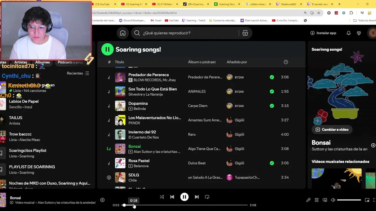Open the user profile avatar
The height and width of the screenshot is (211, 376).
[372, 33]
